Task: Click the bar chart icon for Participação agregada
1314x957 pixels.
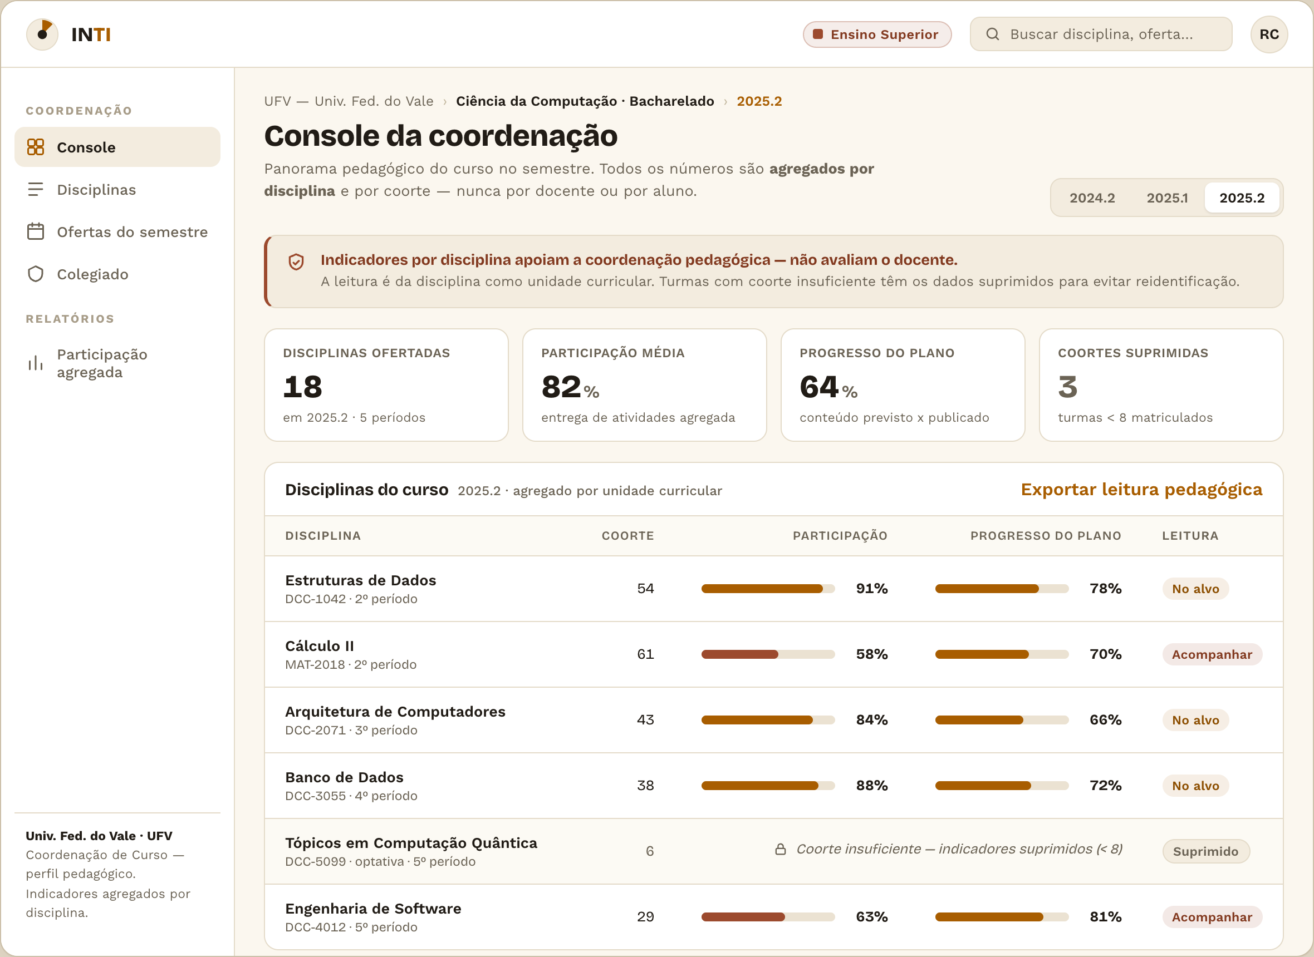Action: coord(36,363)
